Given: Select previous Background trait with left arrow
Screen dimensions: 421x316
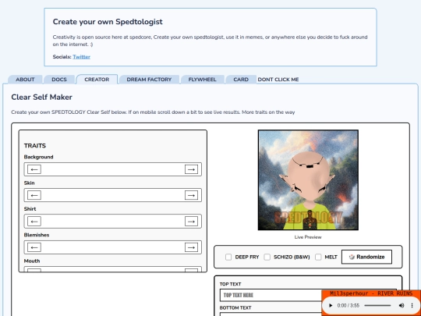Looking at the screenshot, I should point(34,169).
